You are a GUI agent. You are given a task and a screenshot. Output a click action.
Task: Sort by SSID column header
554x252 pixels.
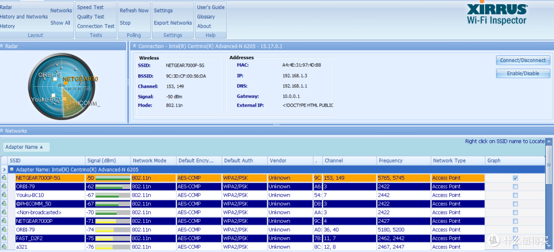tap(47, 161)
